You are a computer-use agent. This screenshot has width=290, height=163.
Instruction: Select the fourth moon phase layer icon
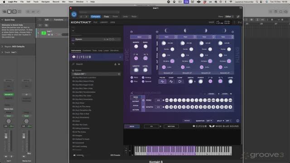[224, 30]
